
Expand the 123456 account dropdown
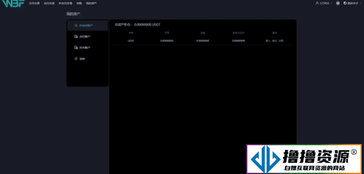point(324,3)
